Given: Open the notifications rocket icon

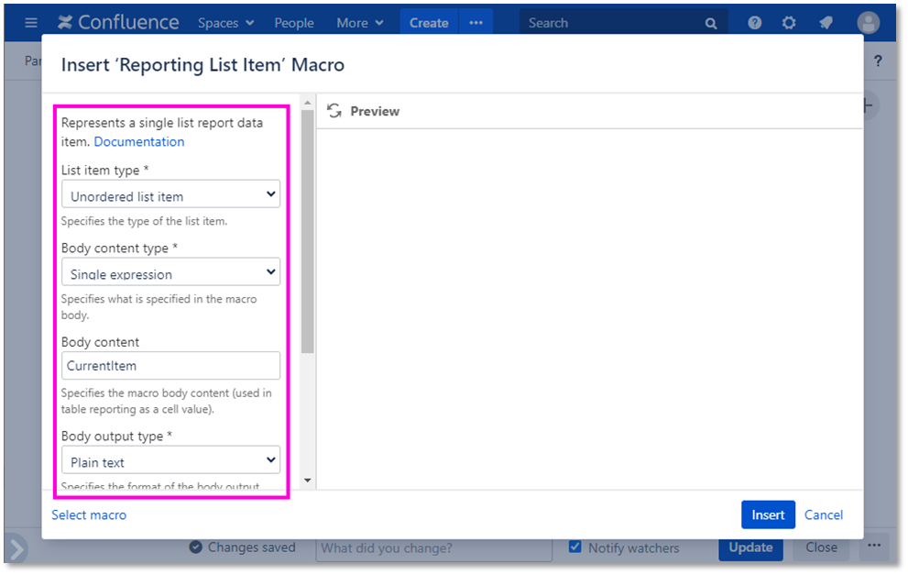Looking at the screenshot, I should [826, 23].
